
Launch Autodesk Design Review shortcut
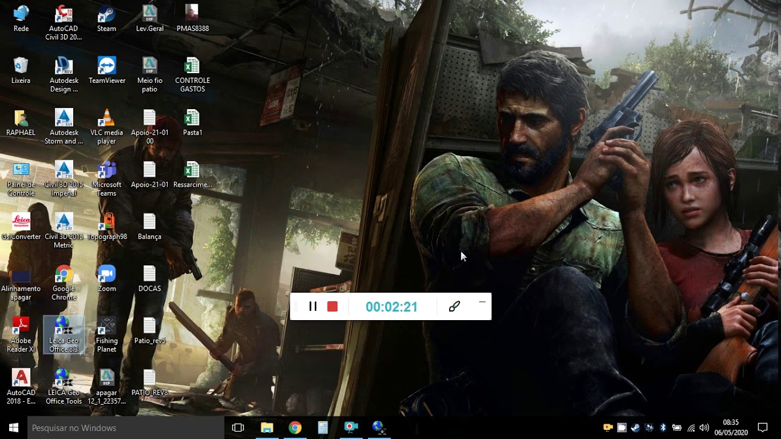63,75
